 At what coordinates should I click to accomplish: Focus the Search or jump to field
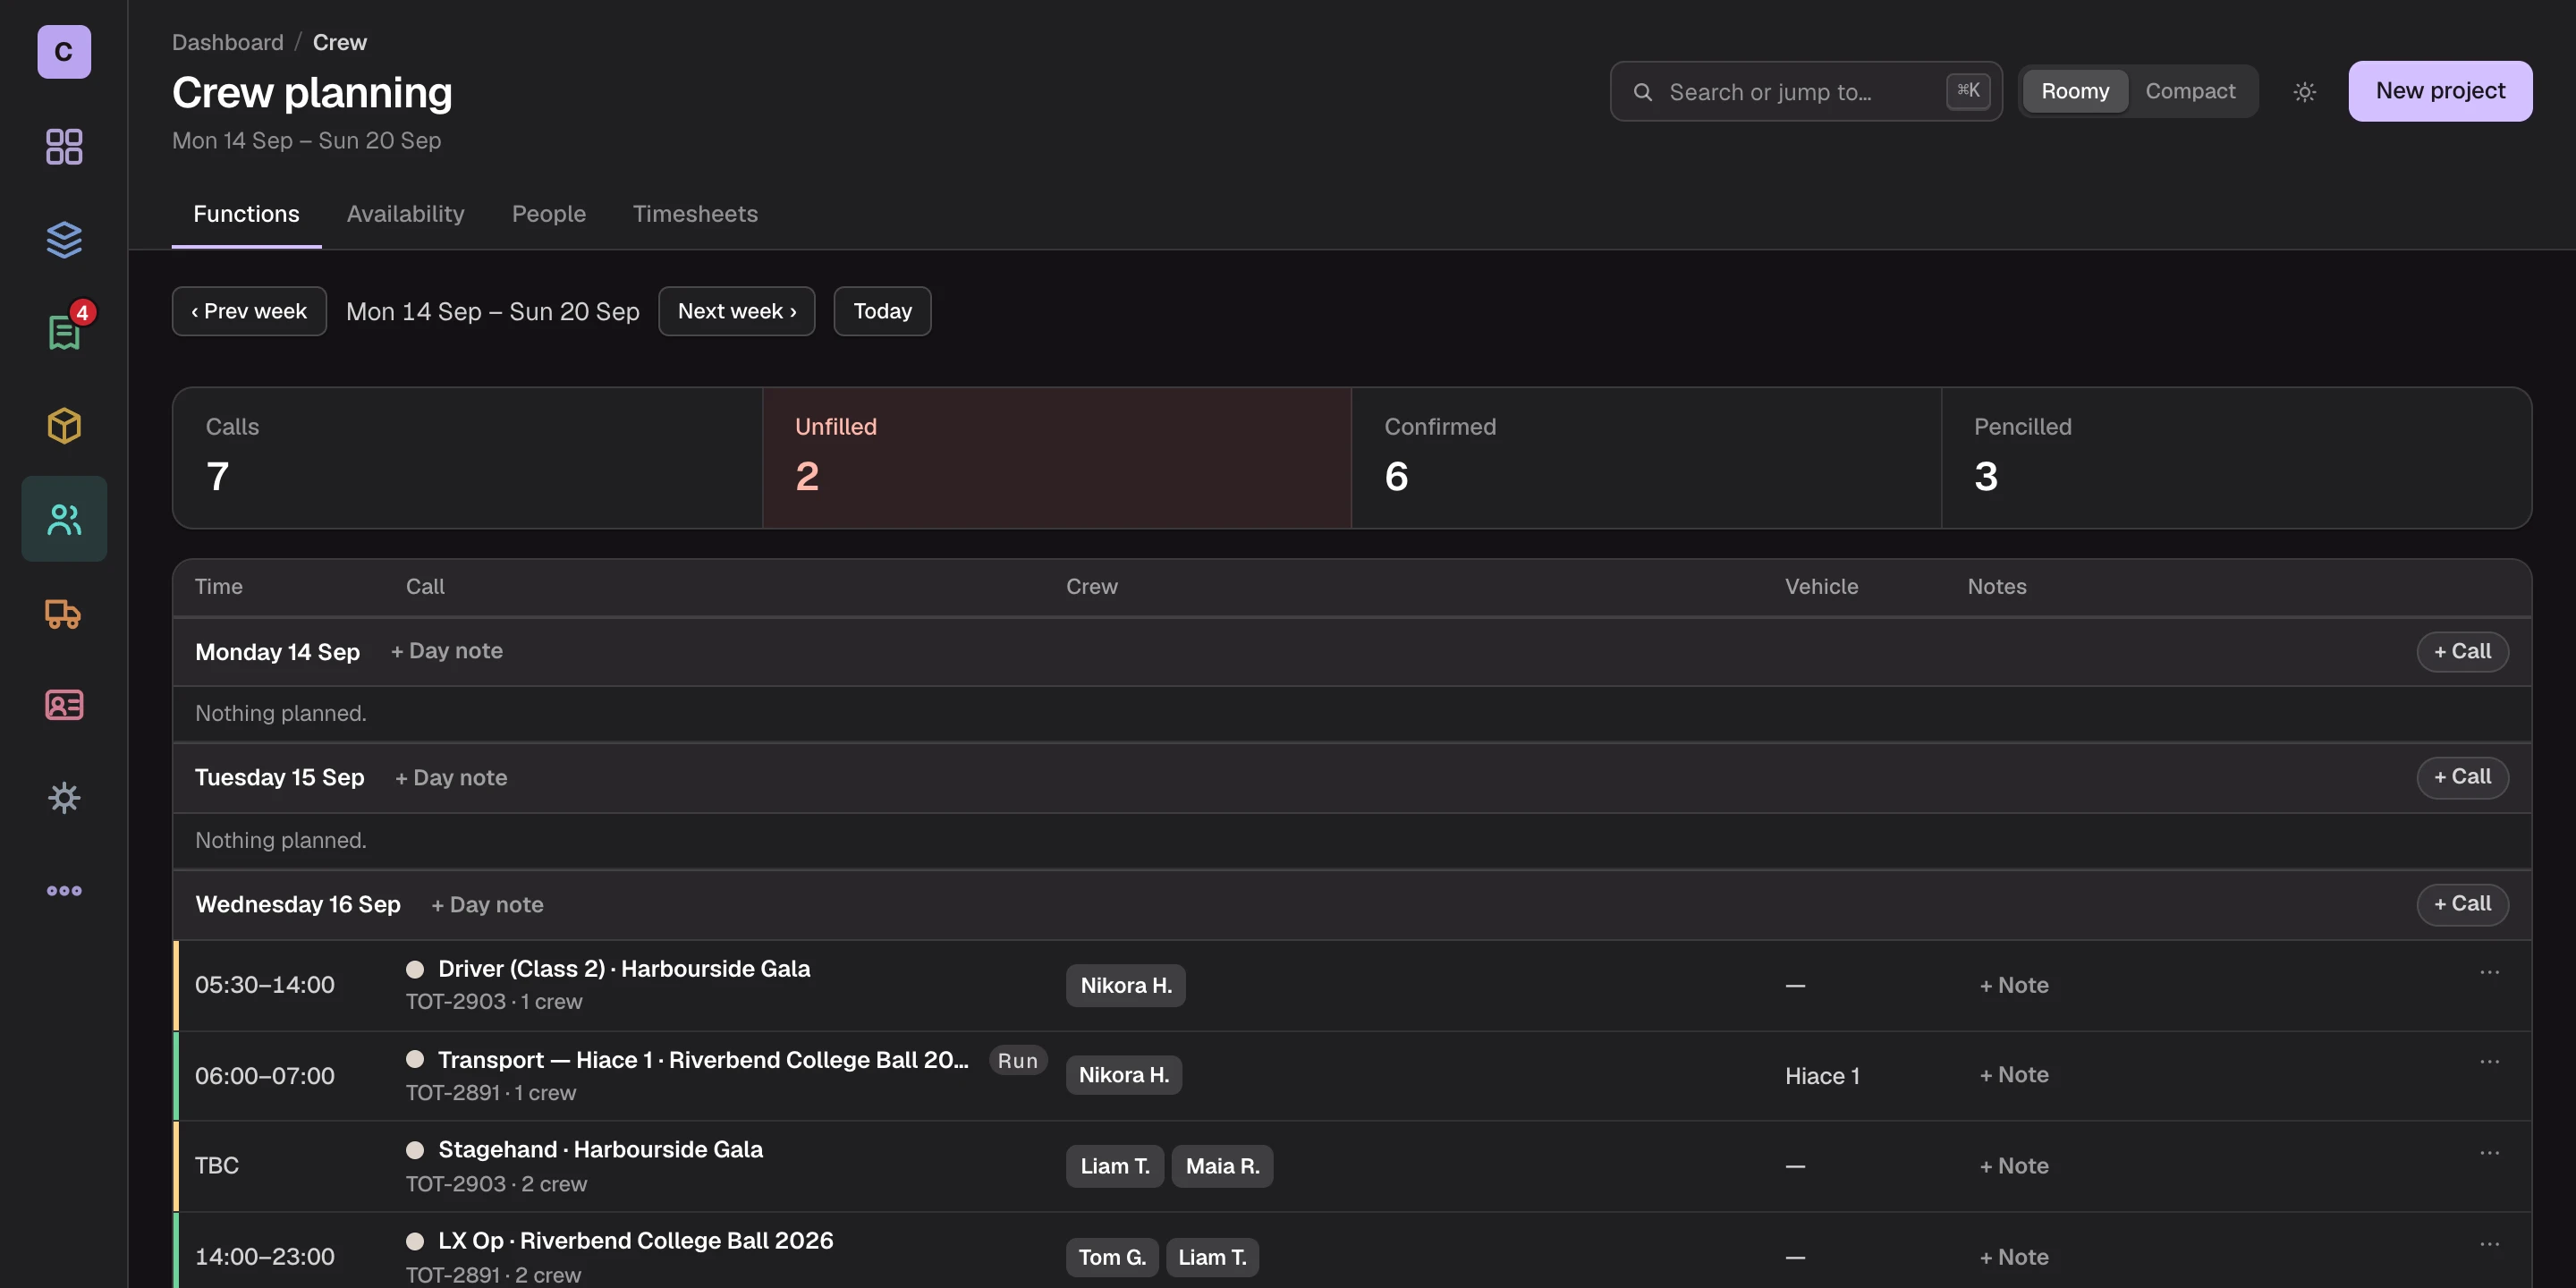(x=1806, y=92)
